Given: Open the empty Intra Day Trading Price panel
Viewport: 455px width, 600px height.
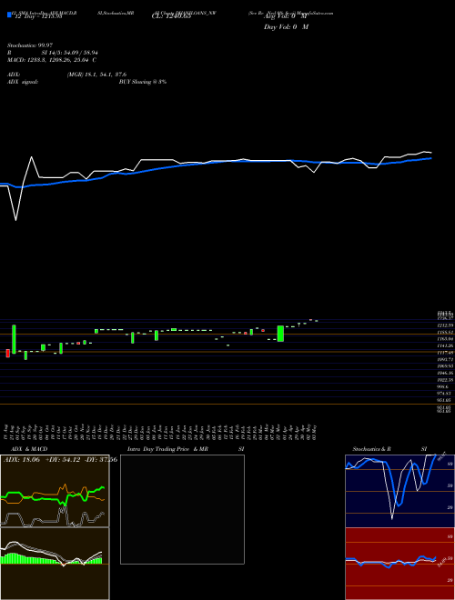Looking at the screenshot, I should tap(182, 509).
